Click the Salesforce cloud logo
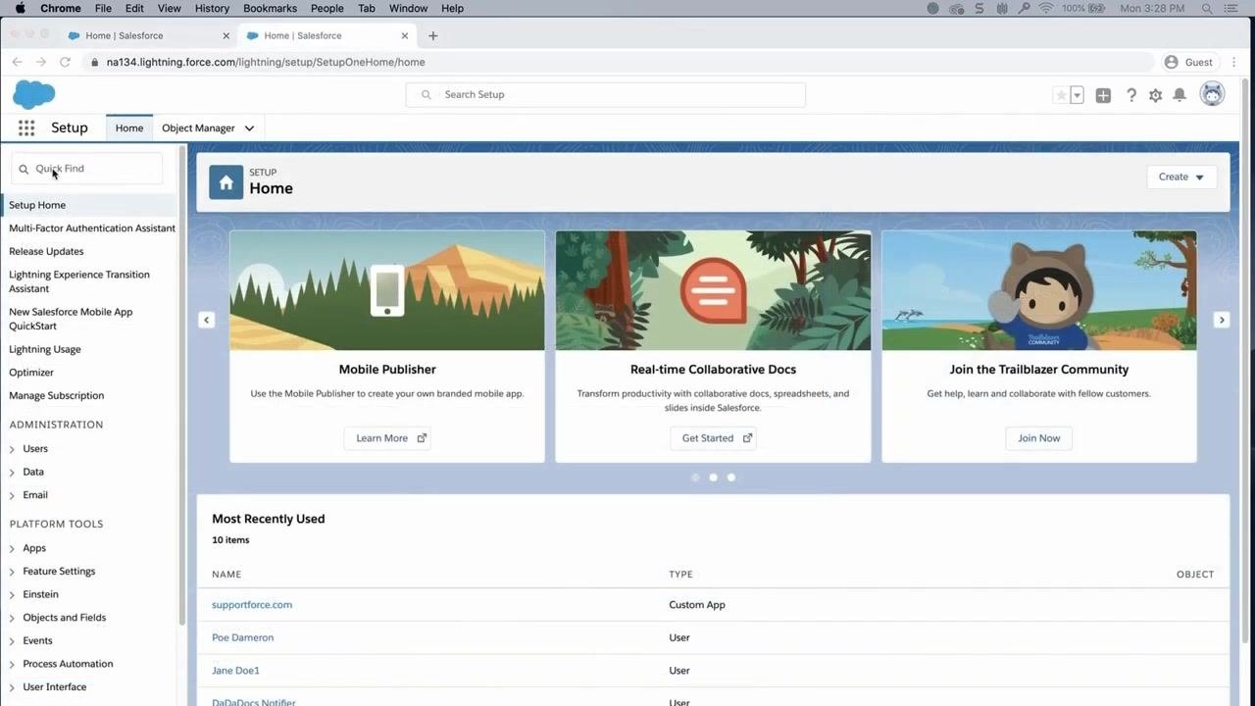Screen dimensions: 1255x706 pos(34,94)
